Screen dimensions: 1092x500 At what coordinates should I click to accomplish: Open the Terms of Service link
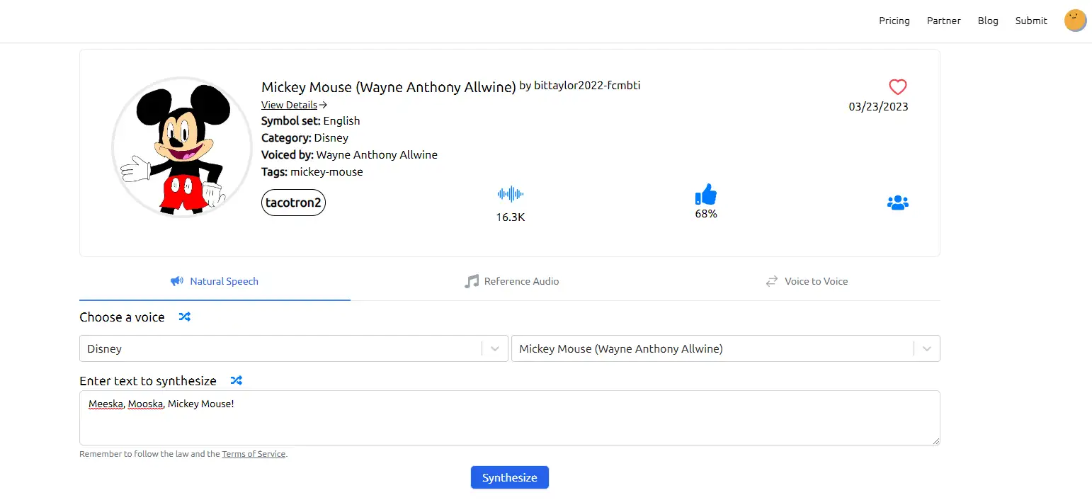(254, 454)
